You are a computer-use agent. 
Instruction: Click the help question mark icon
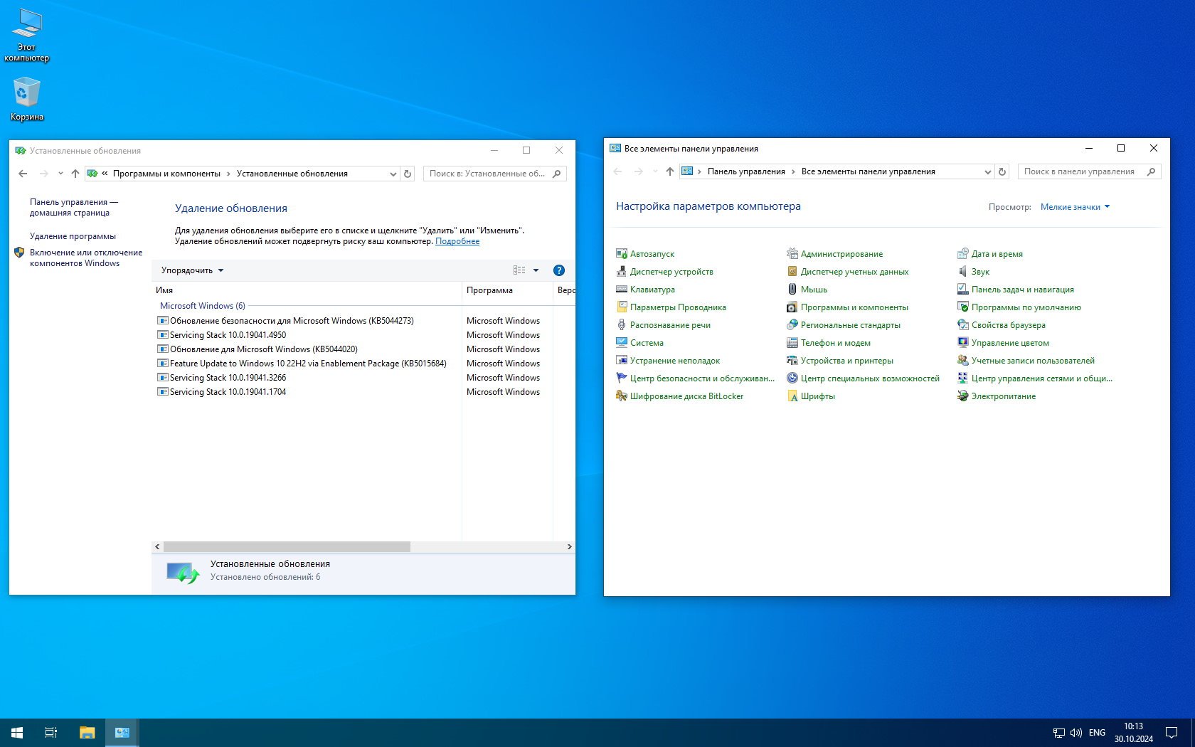coord(558,270)
